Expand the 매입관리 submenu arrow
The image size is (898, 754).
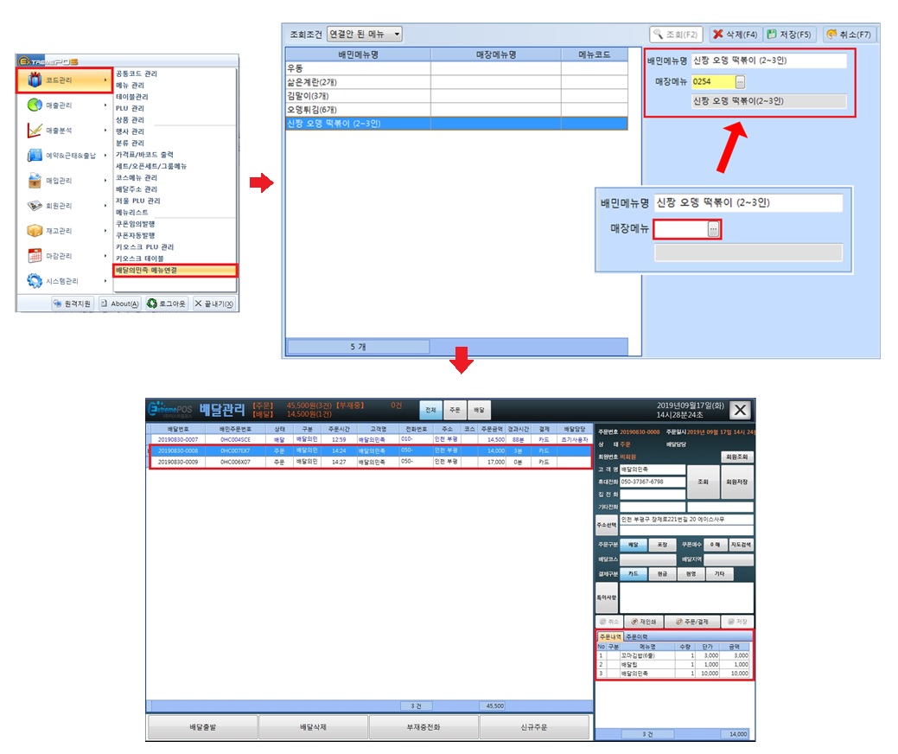coord(105,181)
